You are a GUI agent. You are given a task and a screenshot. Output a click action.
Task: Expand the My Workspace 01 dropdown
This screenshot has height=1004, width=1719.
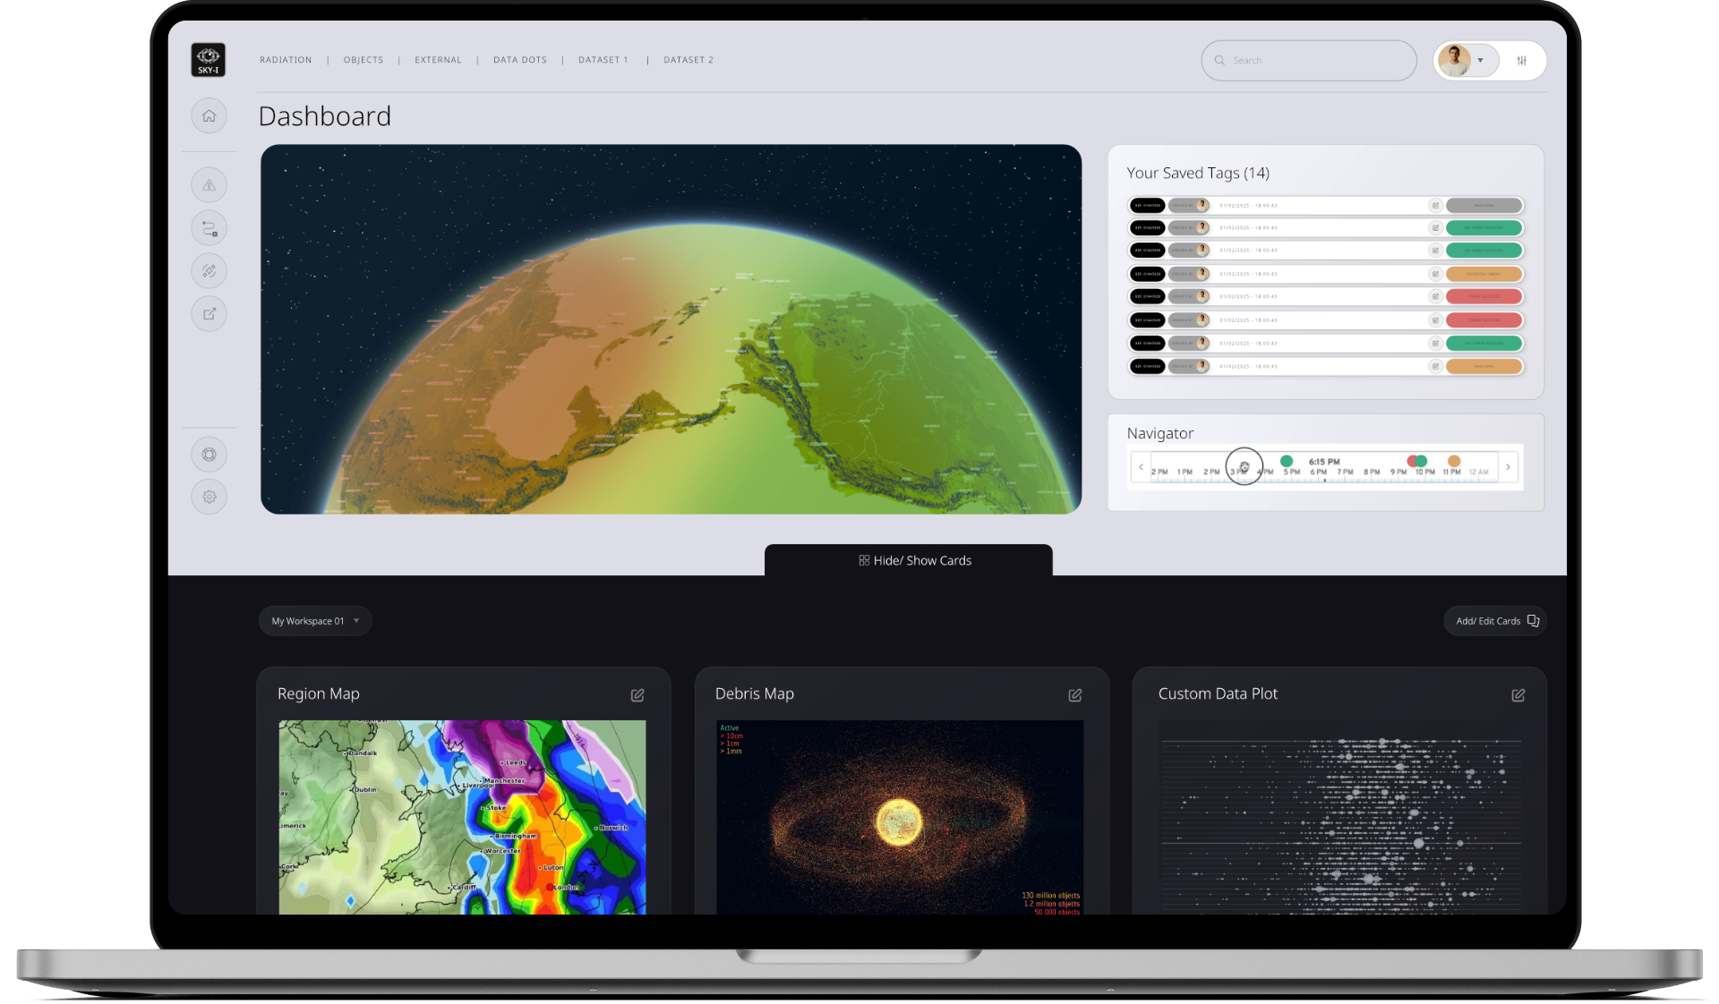(314, 621)
